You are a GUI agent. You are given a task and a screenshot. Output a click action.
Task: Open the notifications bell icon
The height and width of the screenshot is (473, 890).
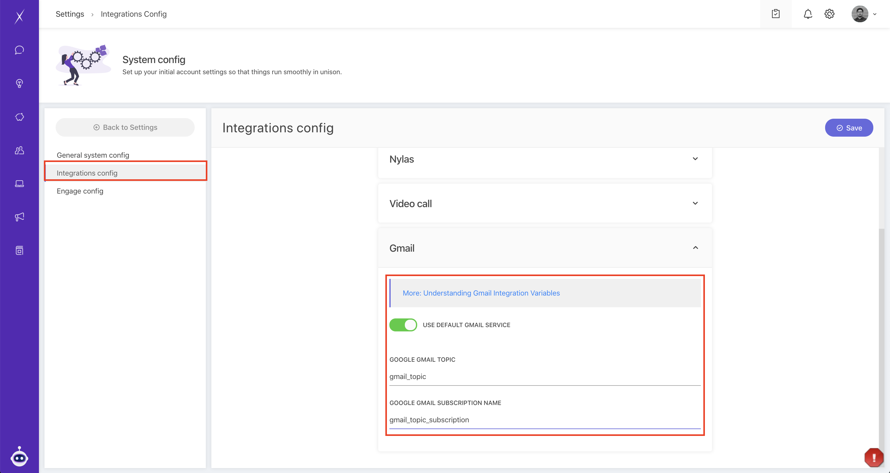(x=807, y=14)
